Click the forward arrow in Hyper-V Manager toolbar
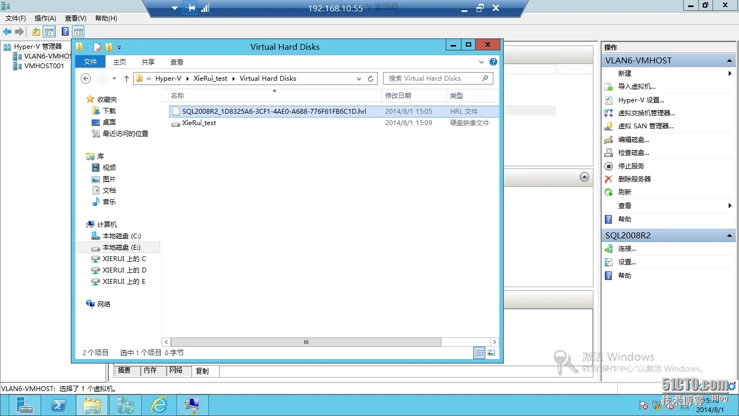Viewport: 739px width, 416px height. (x=19, y=32)
